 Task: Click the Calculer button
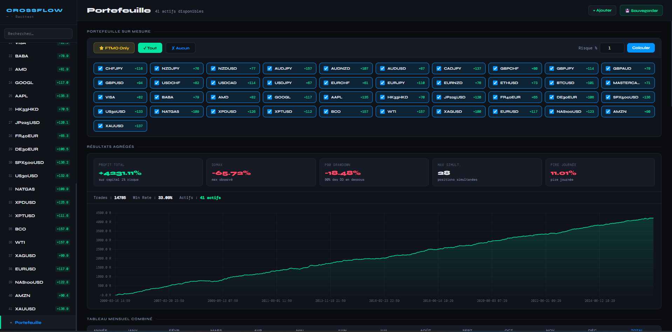tap(641, 48)
